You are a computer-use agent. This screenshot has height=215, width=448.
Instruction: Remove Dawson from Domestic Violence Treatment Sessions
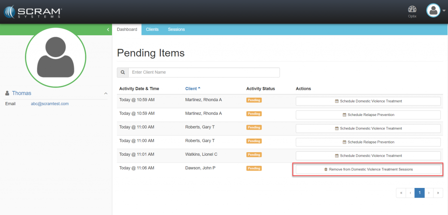coord(368,169)
